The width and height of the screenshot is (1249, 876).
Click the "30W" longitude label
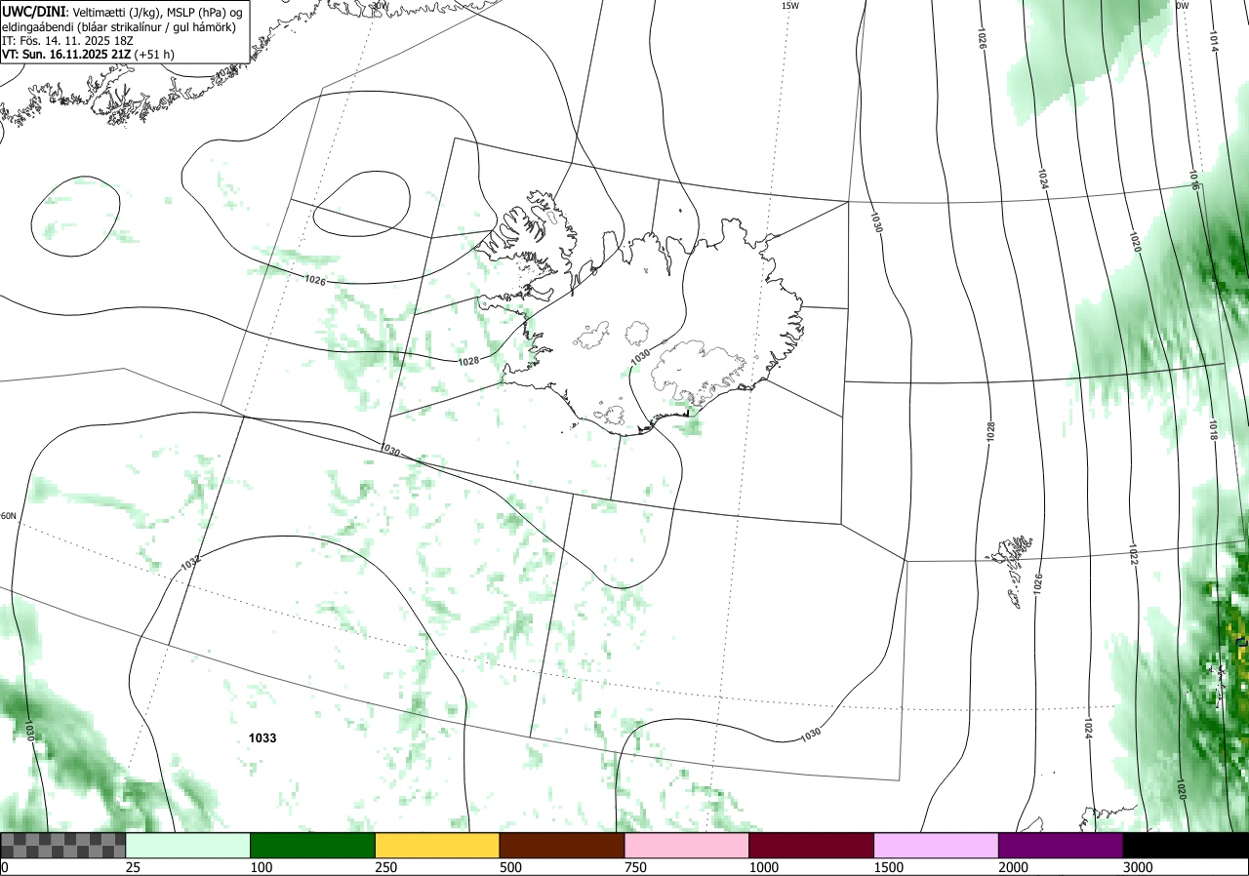pos(379,6)
